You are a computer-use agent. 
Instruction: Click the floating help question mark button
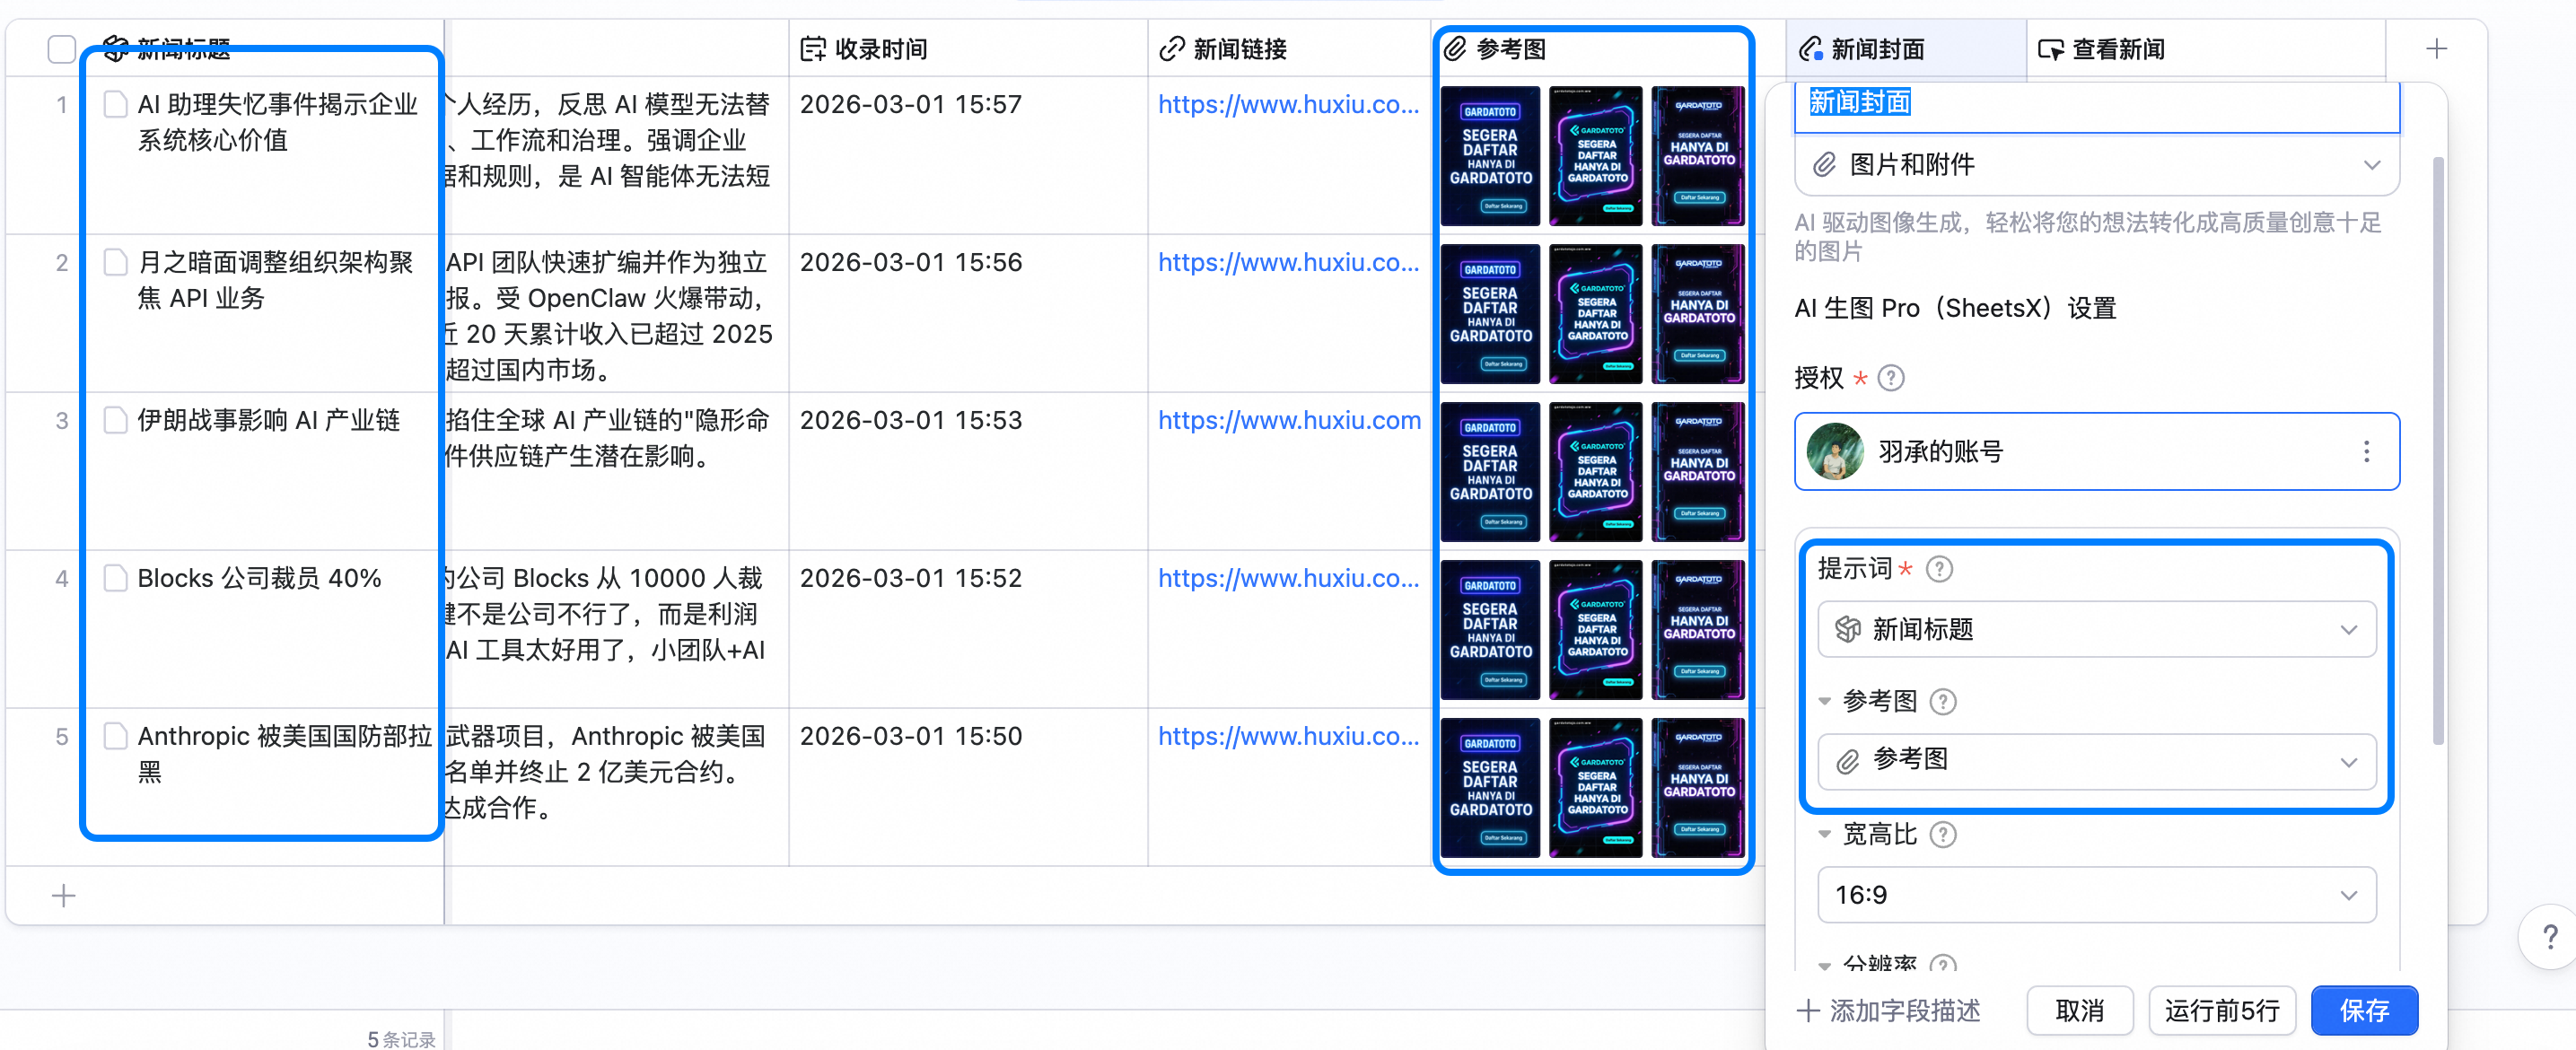[2549, 937]
